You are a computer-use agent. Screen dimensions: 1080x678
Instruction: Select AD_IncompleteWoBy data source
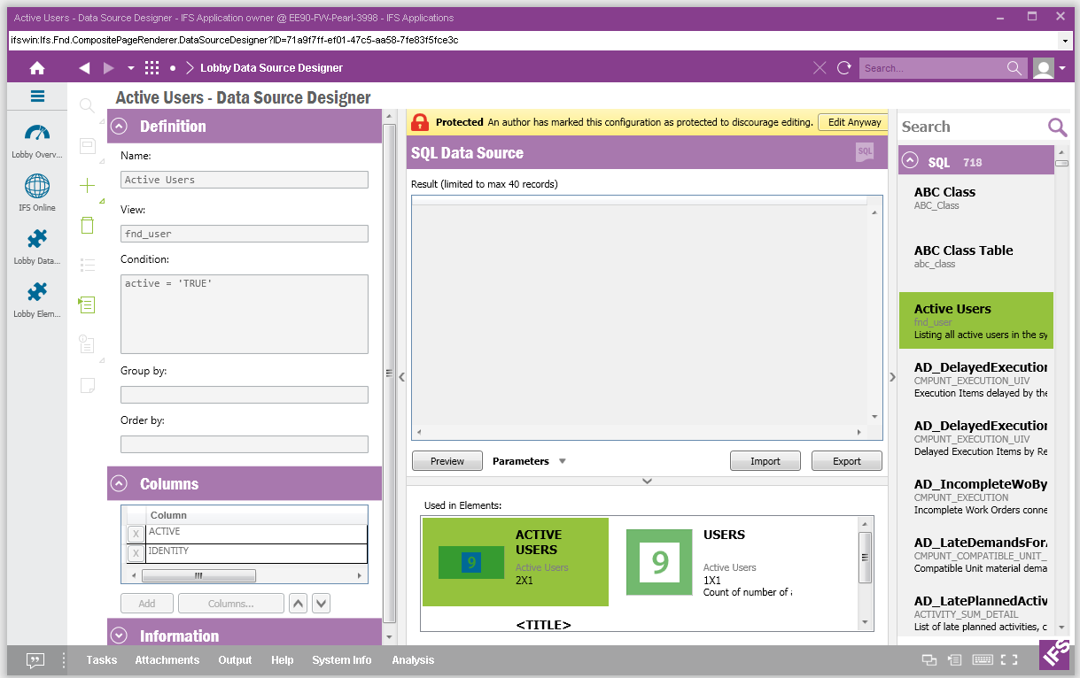(x=975, y=497)
